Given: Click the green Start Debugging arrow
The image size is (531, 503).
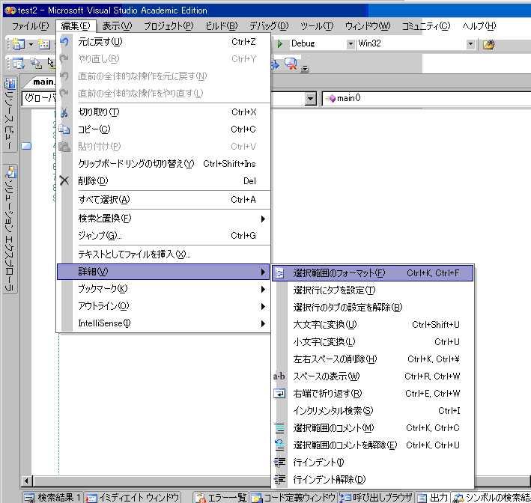Looking at the screenshot, I should [279, 43].
